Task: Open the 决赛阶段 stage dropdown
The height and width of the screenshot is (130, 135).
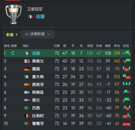Action: 37,34
